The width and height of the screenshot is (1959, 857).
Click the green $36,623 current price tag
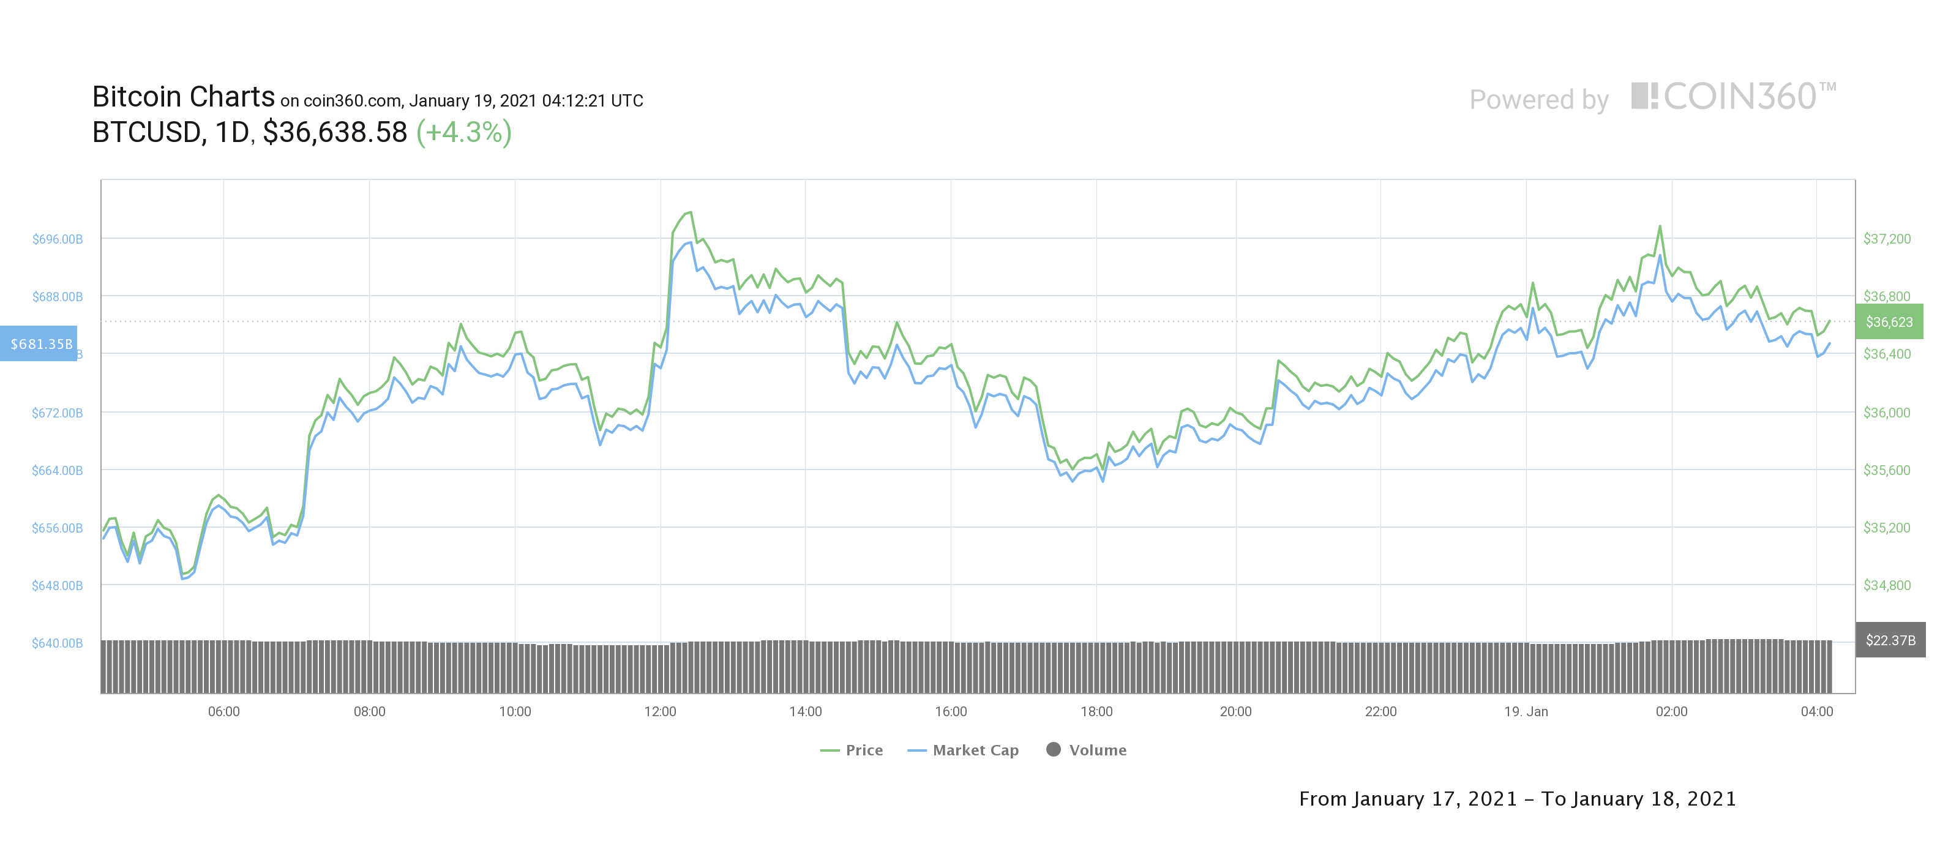[1889, 321]
